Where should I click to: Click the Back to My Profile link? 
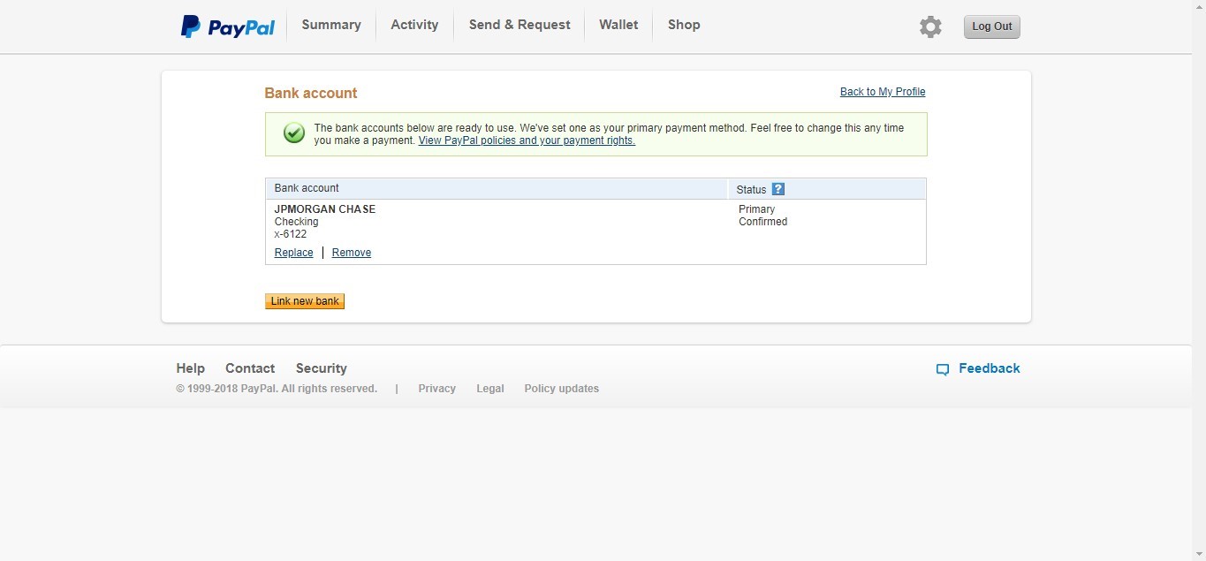tap(882, 92)
